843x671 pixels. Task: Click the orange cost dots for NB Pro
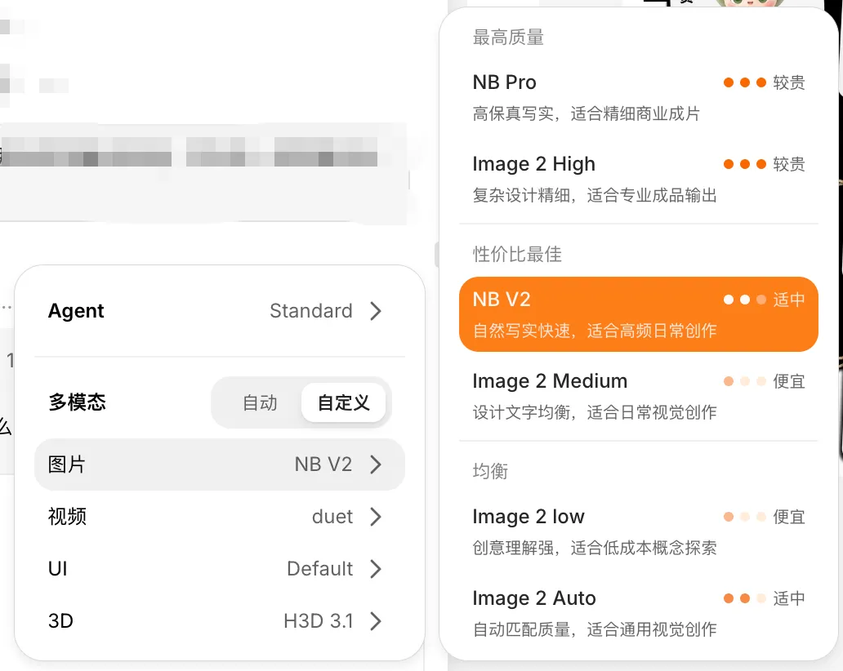click(x=745, y=82)
